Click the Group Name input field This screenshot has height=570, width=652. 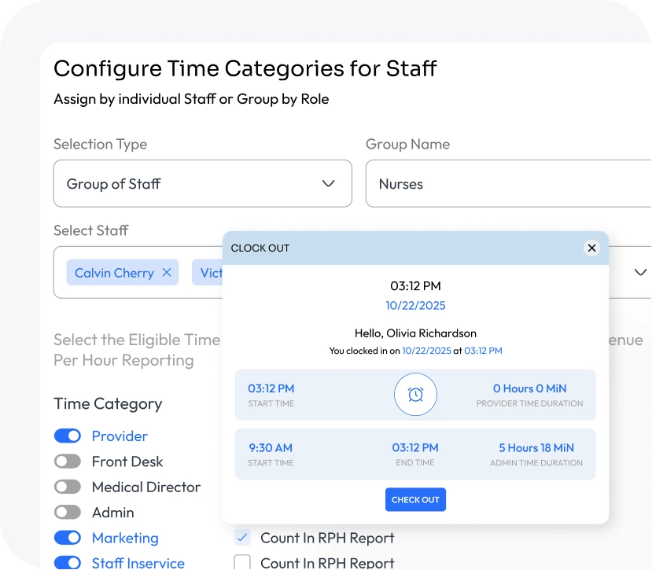[x=508, y=184]
